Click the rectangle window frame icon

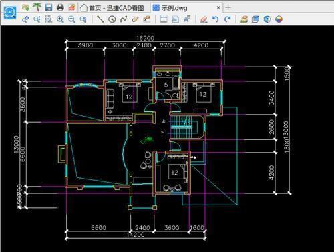coord(164,19)
